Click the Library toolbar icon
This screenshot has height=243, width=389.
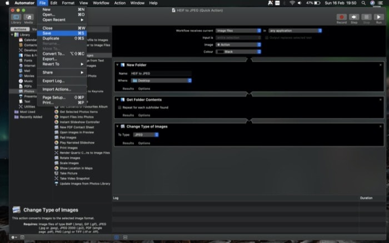[16, 17]
